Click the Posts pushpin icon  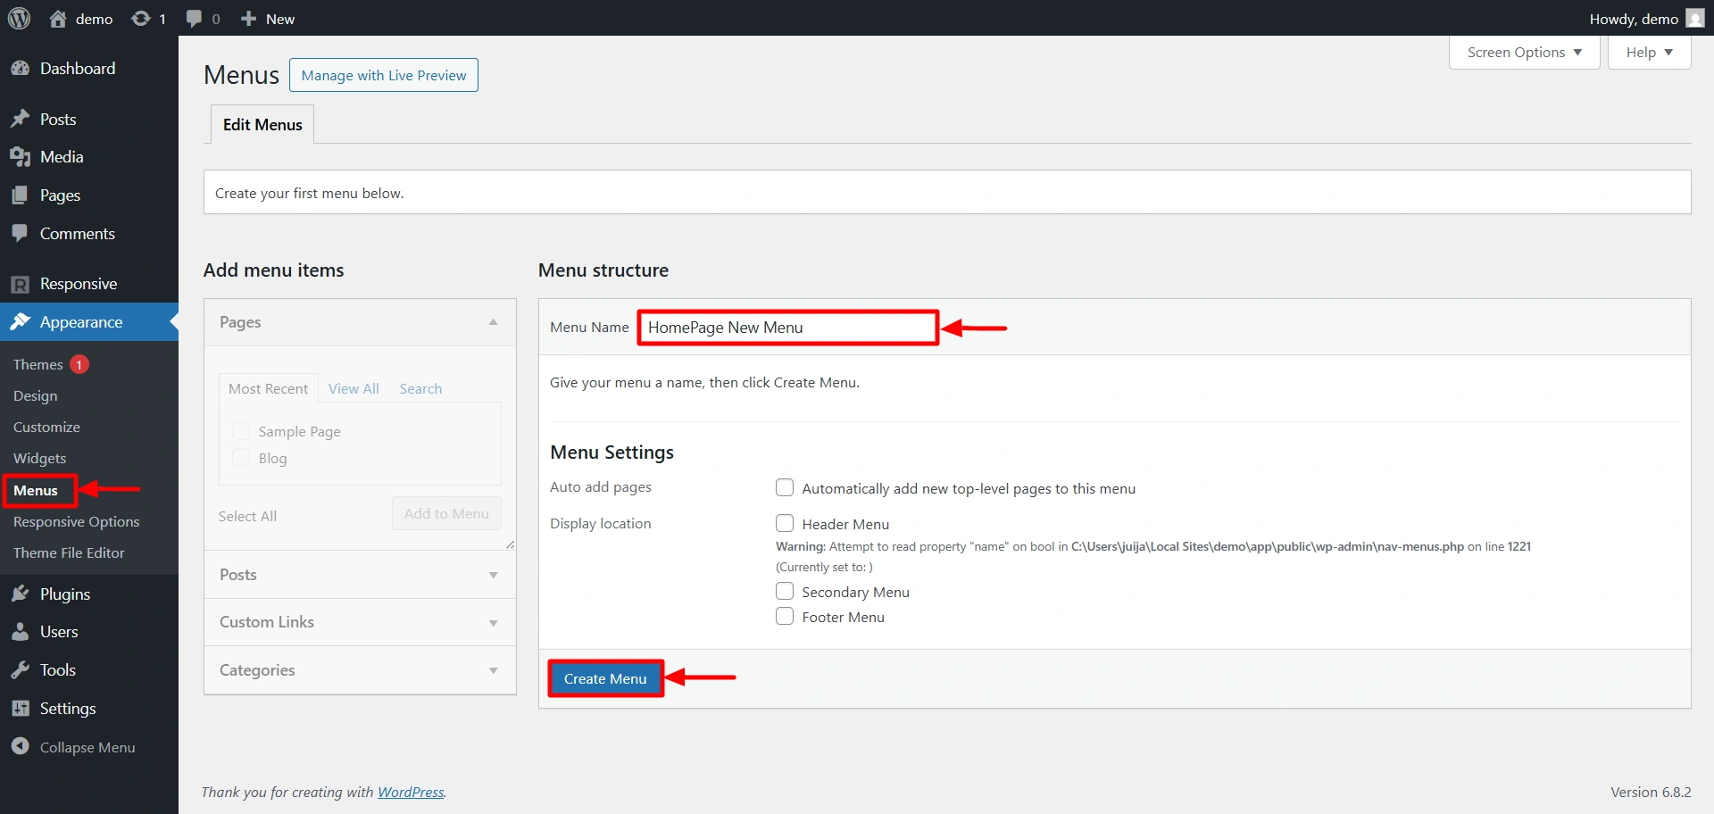coord(20,119)
